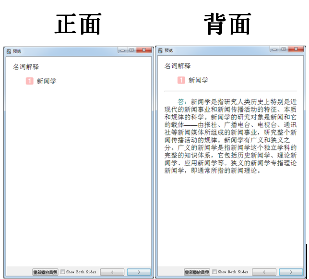The width and height of the screenshot is (309, 279).
Task: Click the answer line ending 即通常所指的新闻理论
Action: click(213, 170)
